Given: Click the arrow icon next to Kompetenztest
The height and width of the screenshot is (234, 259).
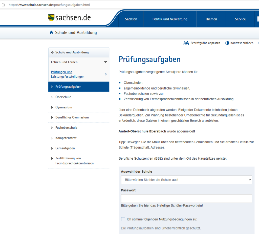Looking at the screenshot, I should 52,138.
